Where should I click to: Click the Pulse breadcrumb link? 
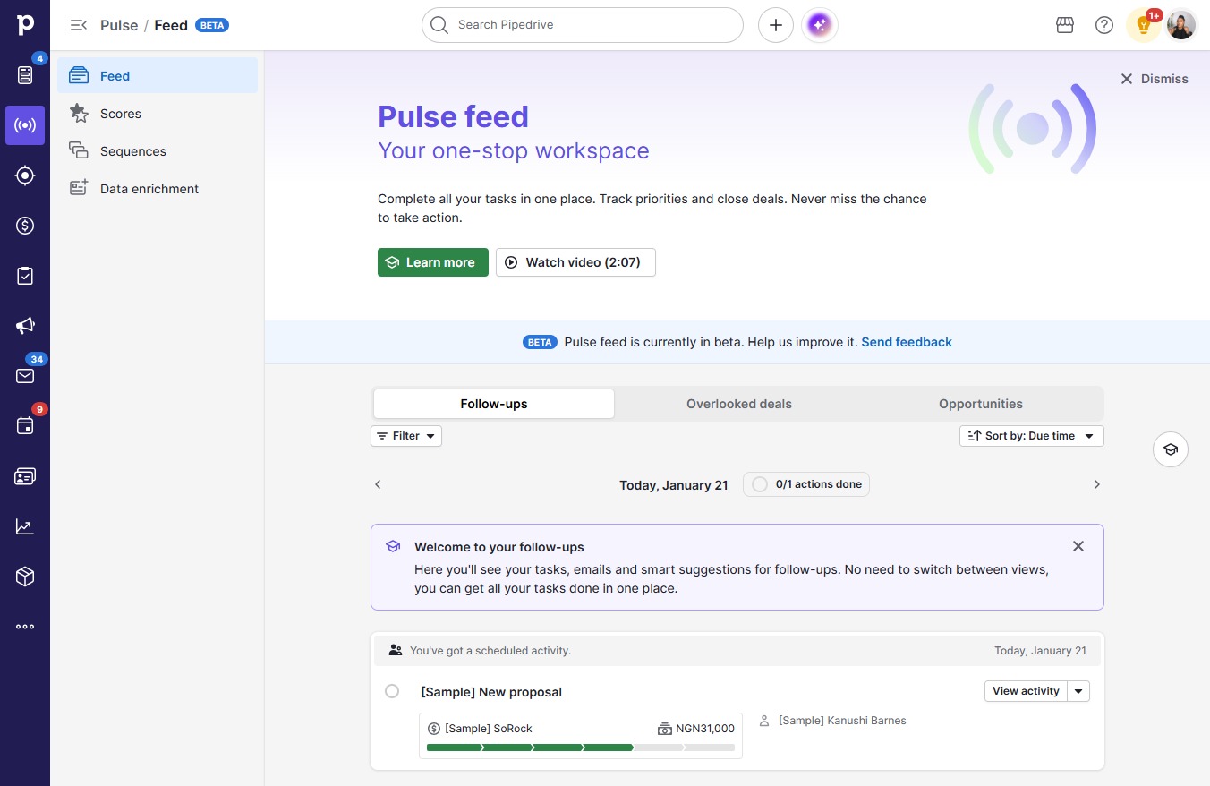tap(119, 25)
